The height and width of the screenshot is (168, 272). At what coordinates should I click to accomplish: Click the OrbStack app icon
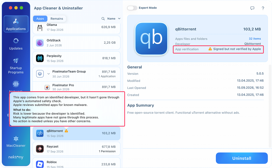(40, 43)
